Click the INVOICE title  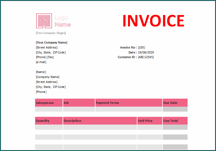point(153,21)
